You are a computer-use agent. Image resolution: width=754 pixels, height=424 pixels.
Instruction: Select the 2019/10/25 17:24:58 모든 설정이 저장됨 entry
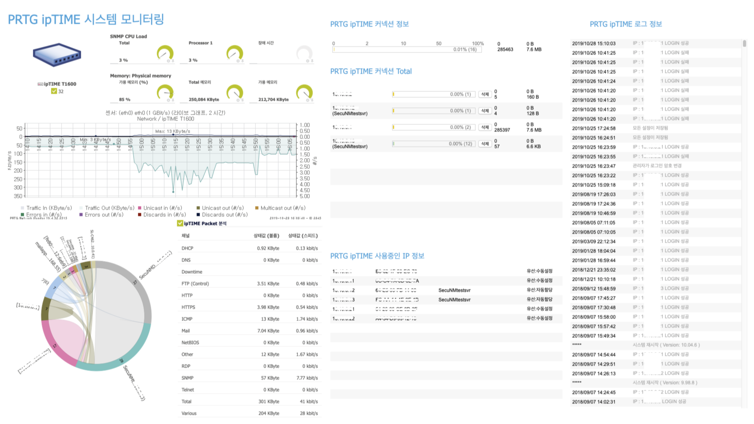pyautogui.click(x=656, y=128)
